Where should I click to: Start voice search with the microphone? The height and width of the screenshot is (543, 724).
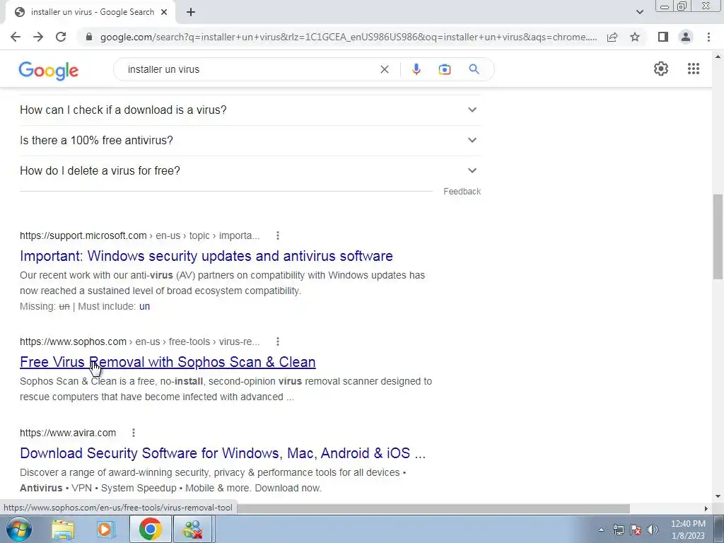click(416, 69)
